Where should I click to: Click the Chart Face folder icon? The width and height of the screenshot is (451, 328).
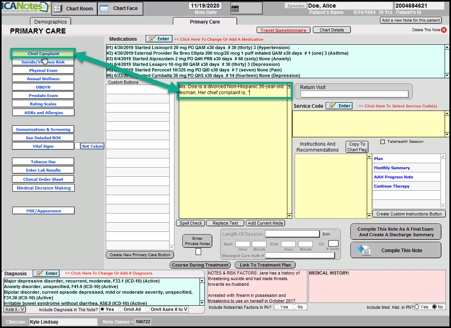(x=104, y=8)
